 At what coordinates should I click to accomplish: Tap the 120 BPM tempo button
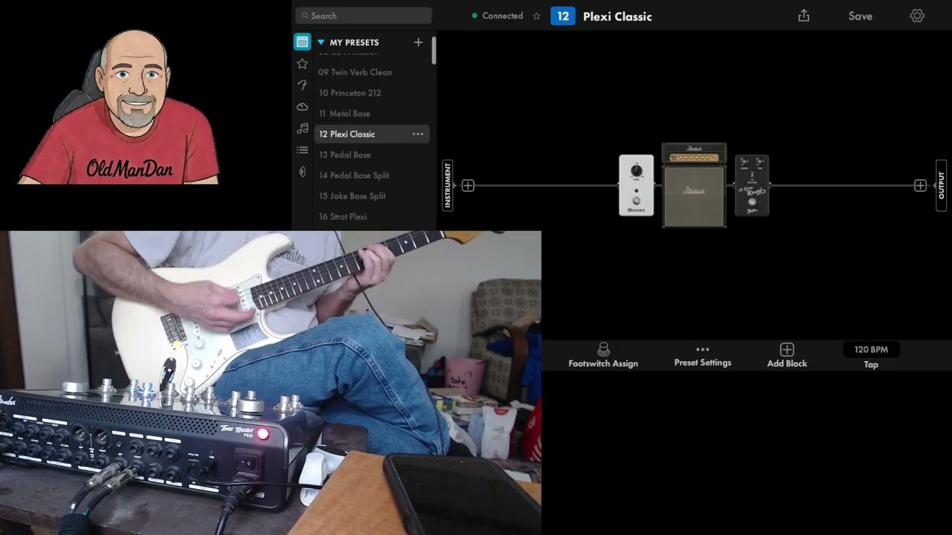871,350
